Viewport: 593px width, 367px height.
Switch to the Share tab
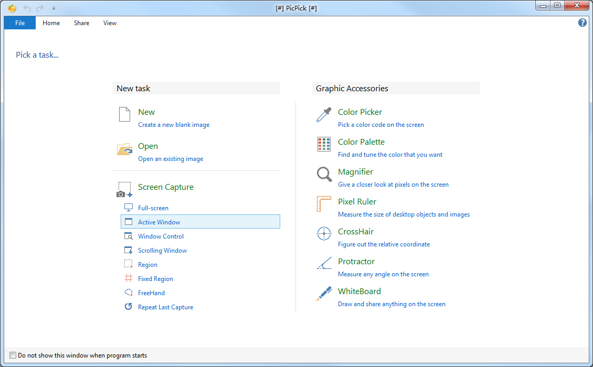point(81,23)
